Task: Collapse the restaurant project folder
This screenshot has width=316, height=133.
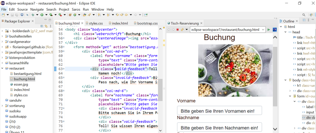Action: pos(2,68)
